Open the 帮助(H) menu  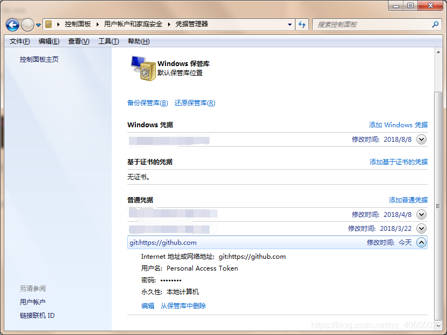139,41
